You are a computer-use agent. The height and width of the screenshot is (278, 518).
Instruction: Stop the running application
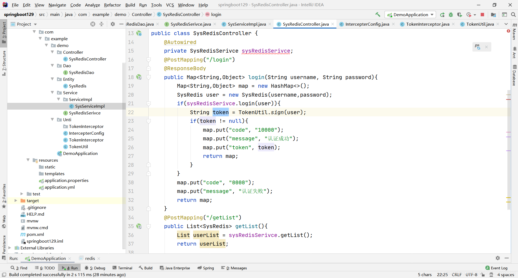482,15
